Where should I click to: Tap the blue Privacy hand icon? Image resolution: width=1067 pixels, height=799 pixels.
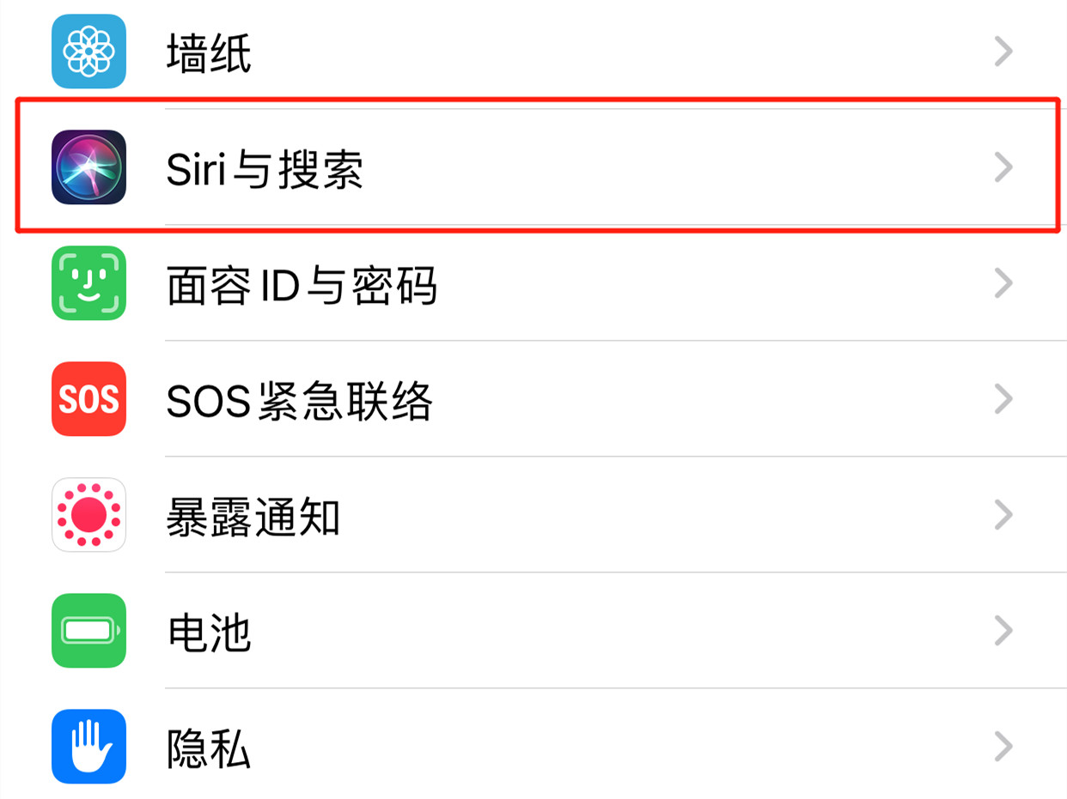[88, 747]
